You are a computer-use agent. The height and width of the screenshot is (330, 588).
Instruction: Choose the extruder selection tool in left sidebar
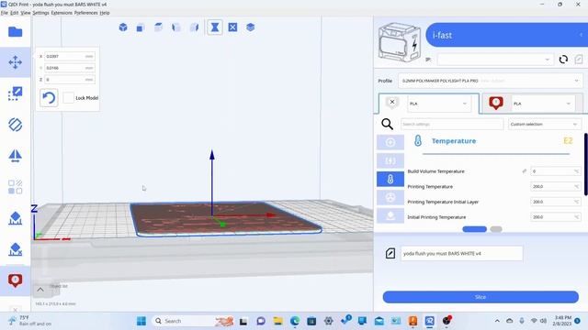coord(15,280)
